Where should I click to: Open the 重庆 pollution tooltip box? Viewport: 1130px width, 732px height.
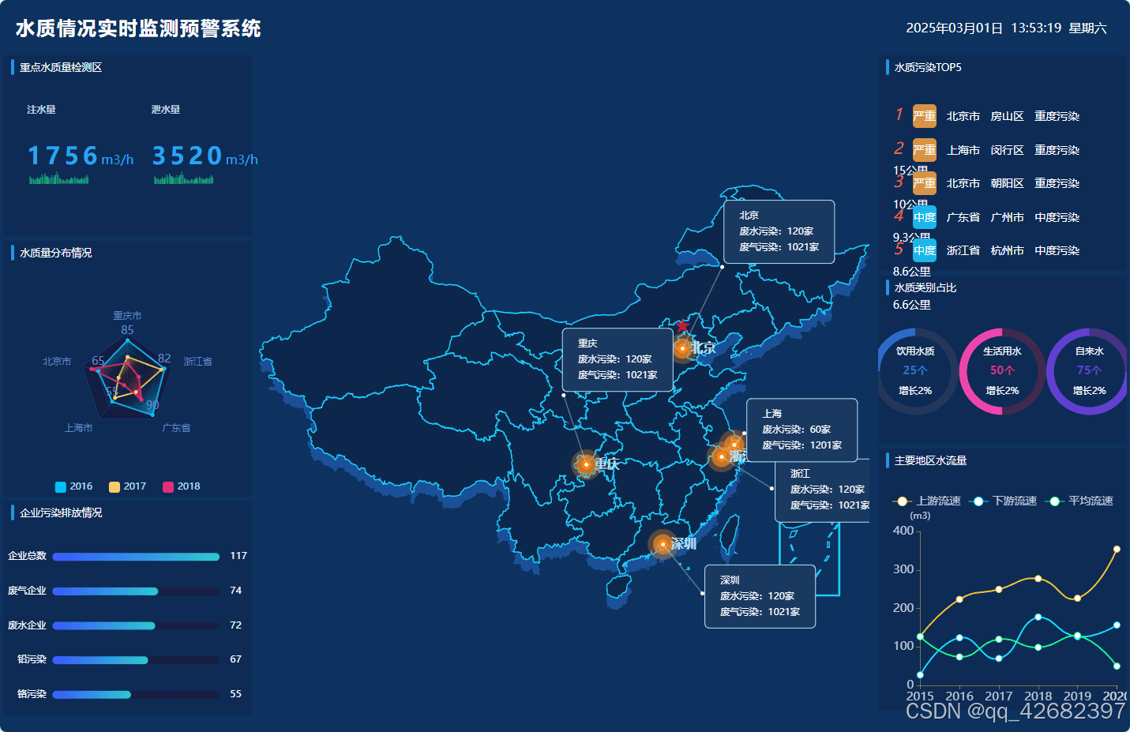(618, 359)
